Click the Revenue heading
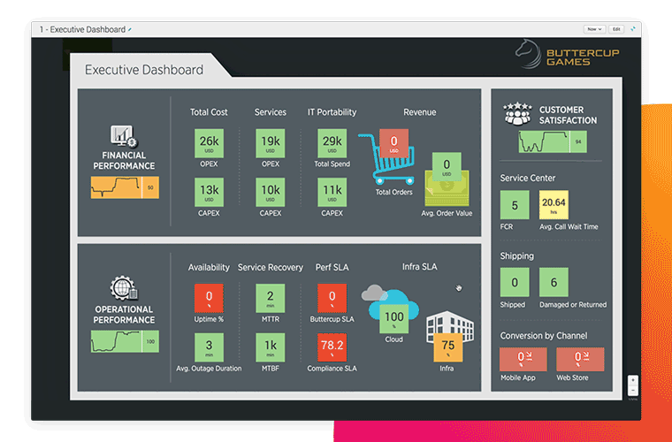Screen dimensions: 672x442 (420, 112)
